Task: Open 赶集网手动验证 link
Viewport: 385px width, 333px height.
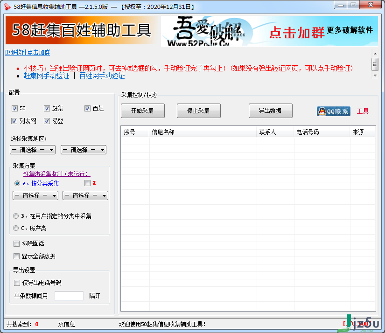Action: (46, 76)
